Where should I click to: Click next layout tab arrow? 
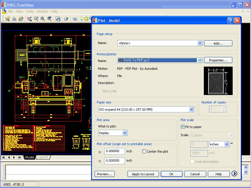point(14,157)
